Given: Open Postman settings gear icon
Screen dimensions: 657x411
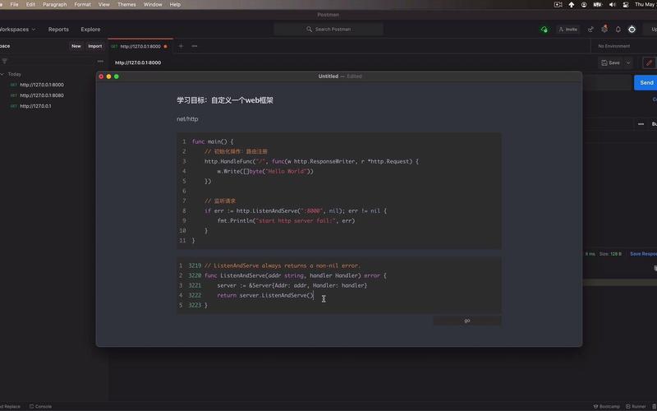Looking at the screenshot, I should tap(604, 29).
